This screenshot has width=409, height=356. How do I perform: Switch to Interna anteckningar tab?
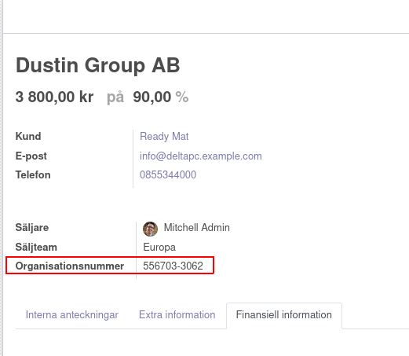click(72, 314)
